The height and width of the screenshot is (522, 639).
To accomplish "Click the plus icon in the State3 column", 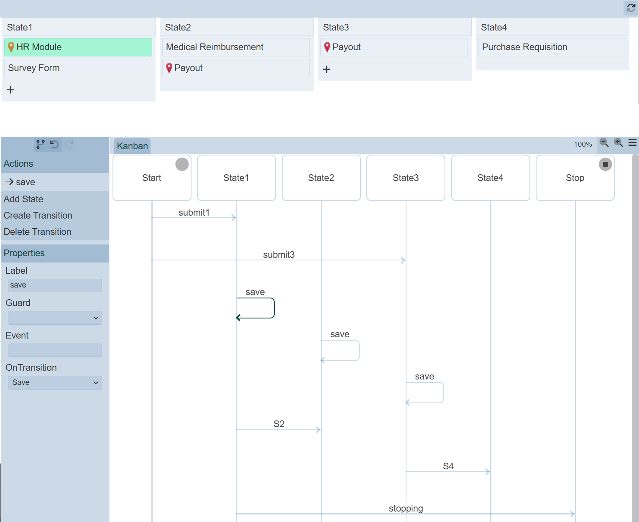I will tap(327, 69).
